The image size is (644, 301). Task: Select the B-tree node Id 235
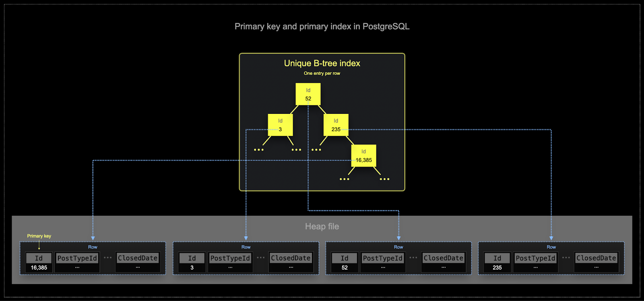pos(336,125)
